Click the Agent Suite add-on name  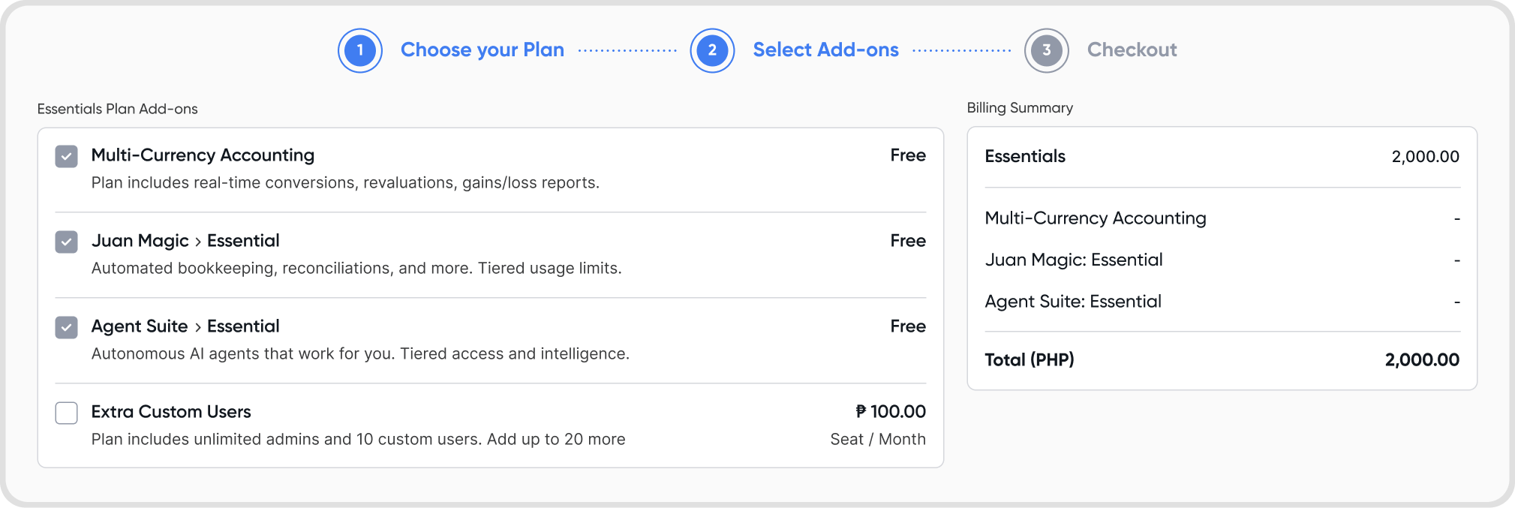(x=140, y=326)
